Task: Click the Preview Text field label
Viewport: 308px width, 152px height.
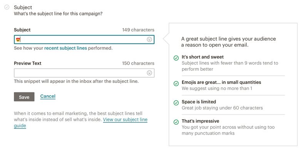Action: pyautogui.click(x=28, y=63)
